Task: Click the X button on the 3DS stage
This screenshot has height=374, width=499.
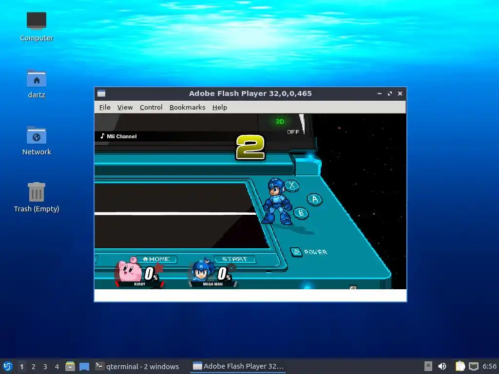Action: tap(292, 186)
